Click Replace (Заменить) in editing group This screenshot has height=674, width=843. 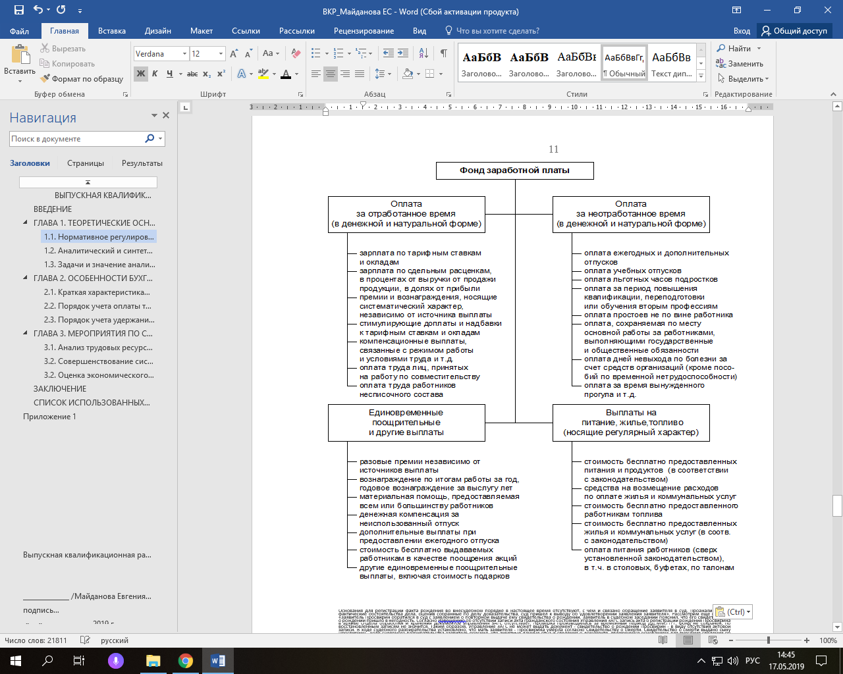tap(739, 64)
